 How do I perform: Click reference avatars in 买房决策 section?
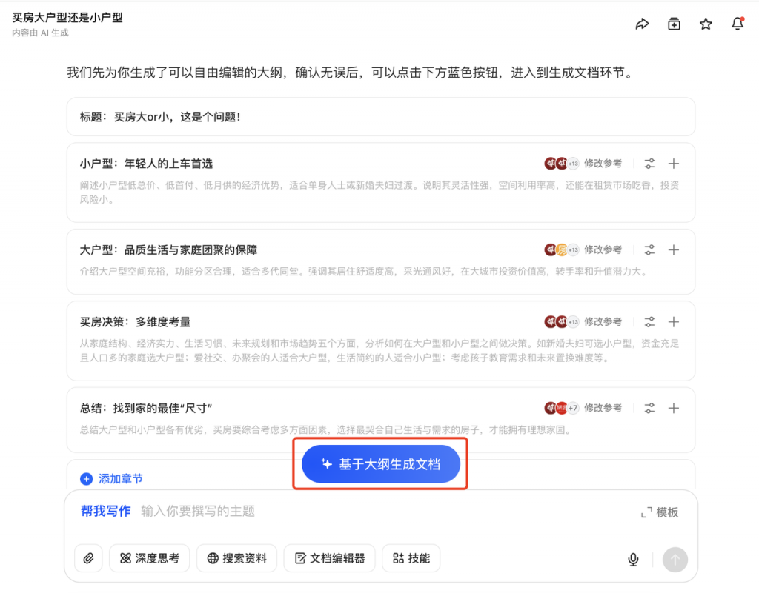pos(562,322)
